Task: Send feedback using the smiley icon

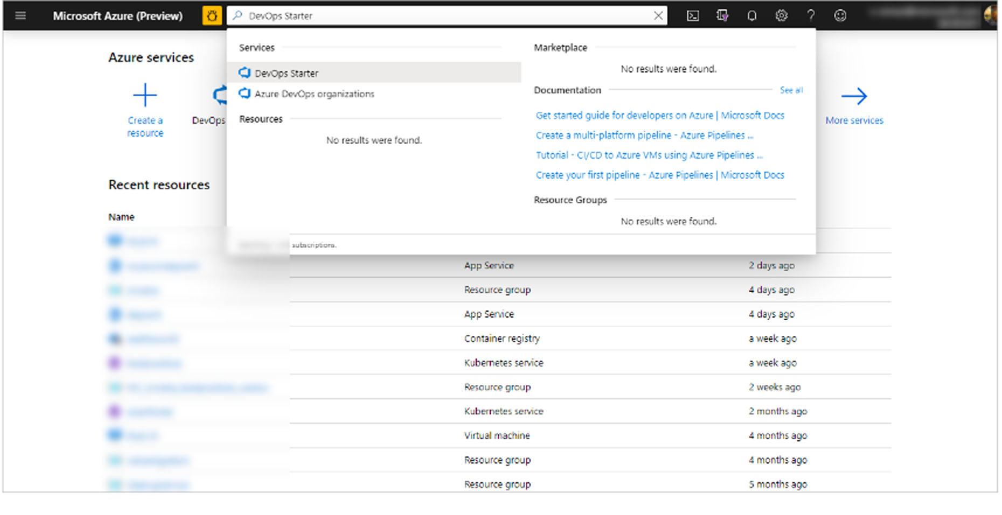Action: (840, 16)
